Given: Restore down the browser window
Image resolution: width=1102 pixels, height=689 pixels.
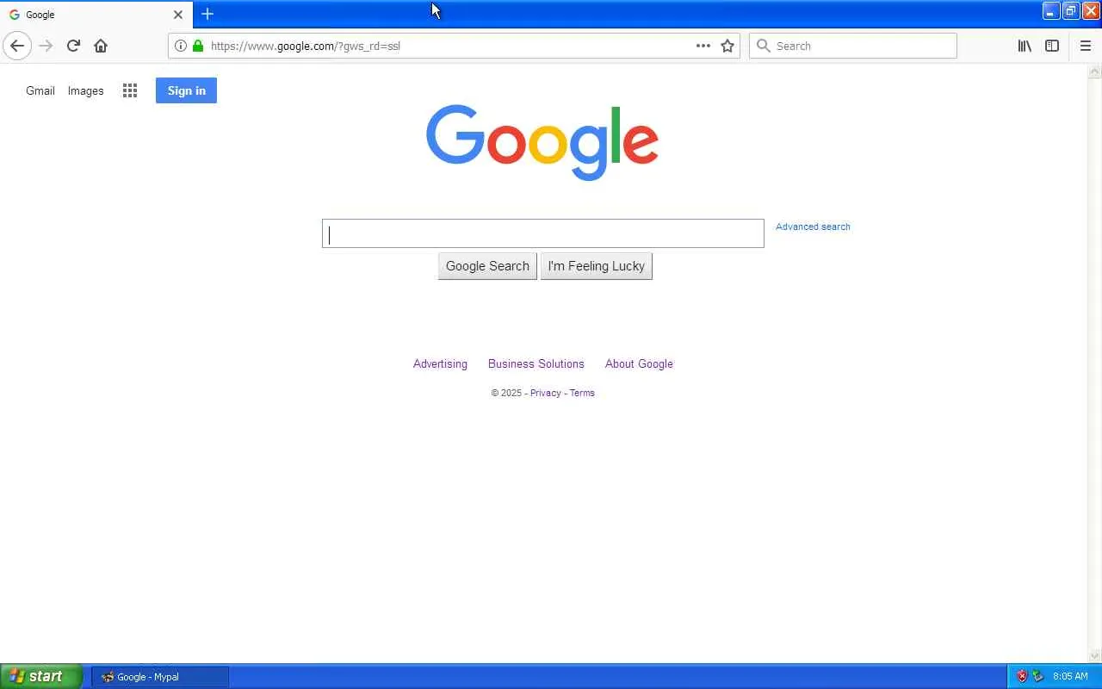Looking at the screenshot, I should tap(1071, 10).
